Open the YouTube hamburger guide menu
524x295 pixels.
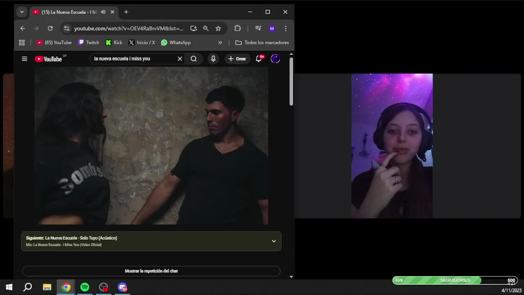coord(25,59)
